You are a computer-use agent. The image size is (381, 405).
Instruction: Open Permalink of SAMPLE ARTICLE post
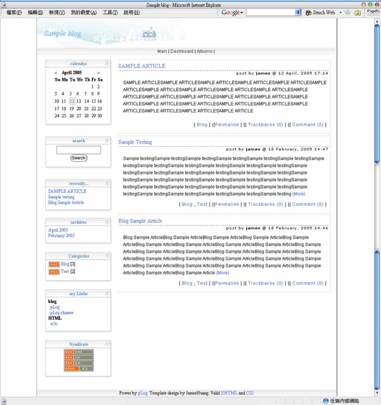[x=227, y=125]
